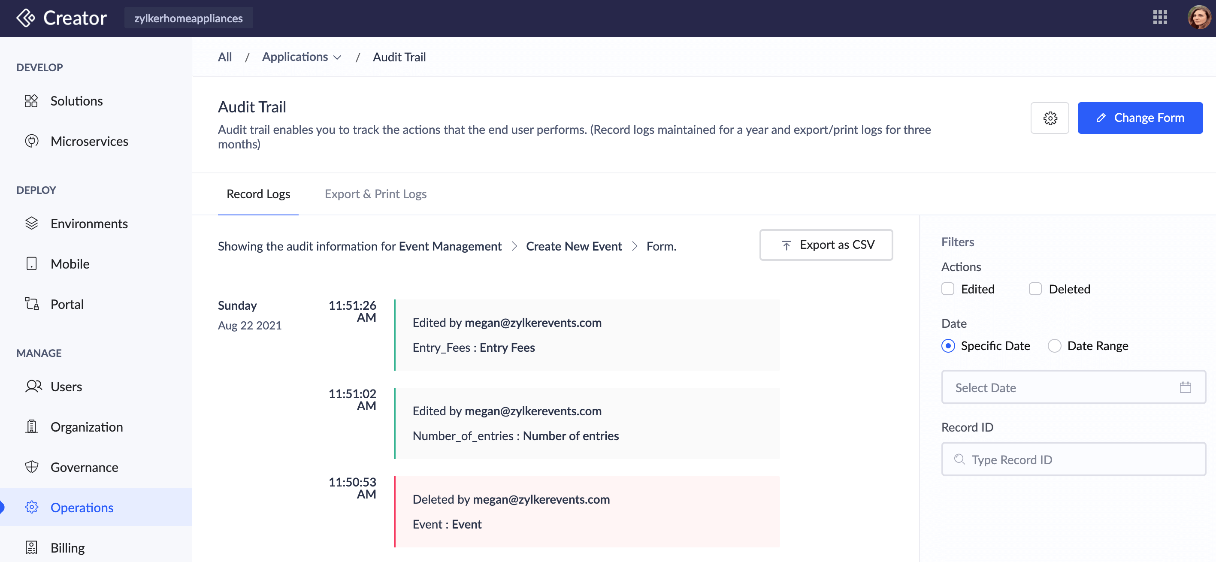Select the Date Range radio option
Screen dimensions: 1216x562
1054,346
